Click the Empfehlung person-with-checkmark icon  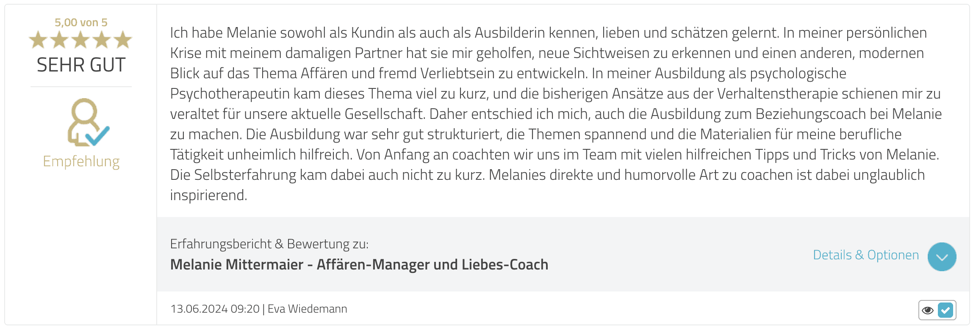[x=88, y=122]
